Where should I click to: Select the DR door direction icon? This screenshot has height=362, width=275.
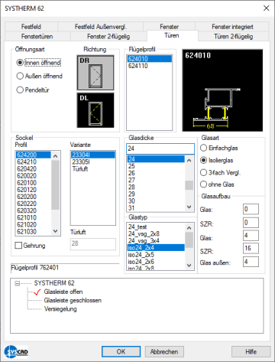(x=95, y=73)
